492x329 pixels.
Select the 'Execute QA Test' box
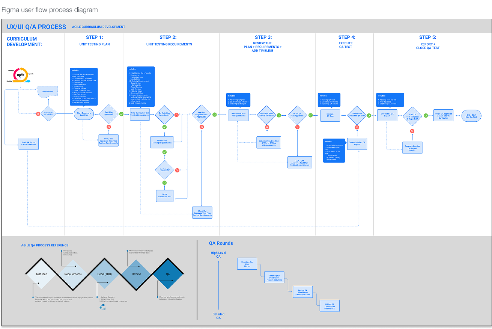point(330,115)
